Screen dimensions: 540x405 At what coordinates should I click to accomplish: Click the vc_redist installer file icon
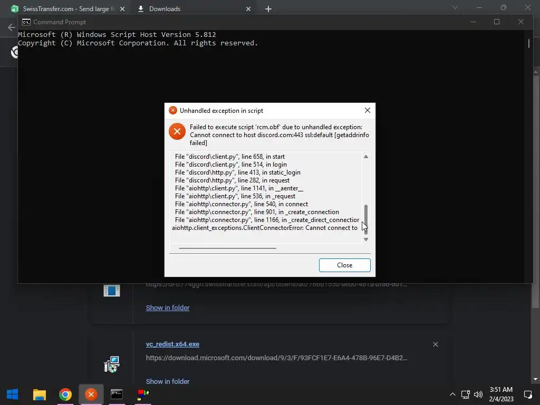112,364
